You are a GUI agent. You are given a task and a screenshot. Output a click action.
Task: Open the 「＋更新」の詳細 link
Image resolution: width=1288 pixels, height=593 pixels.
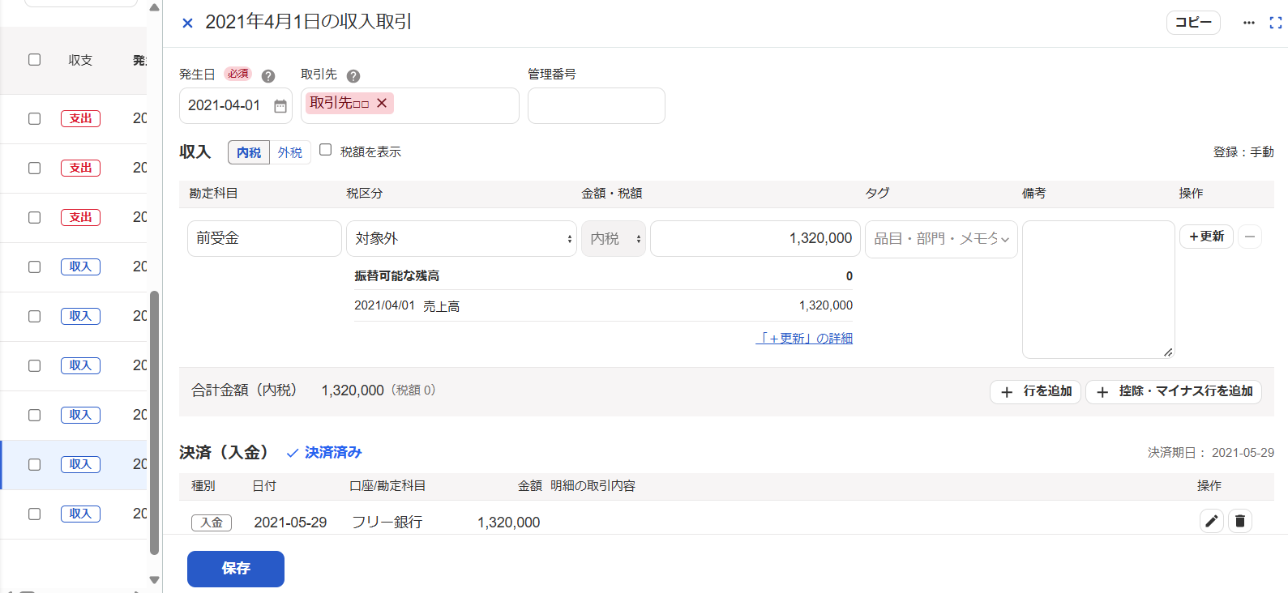point(804,339)
